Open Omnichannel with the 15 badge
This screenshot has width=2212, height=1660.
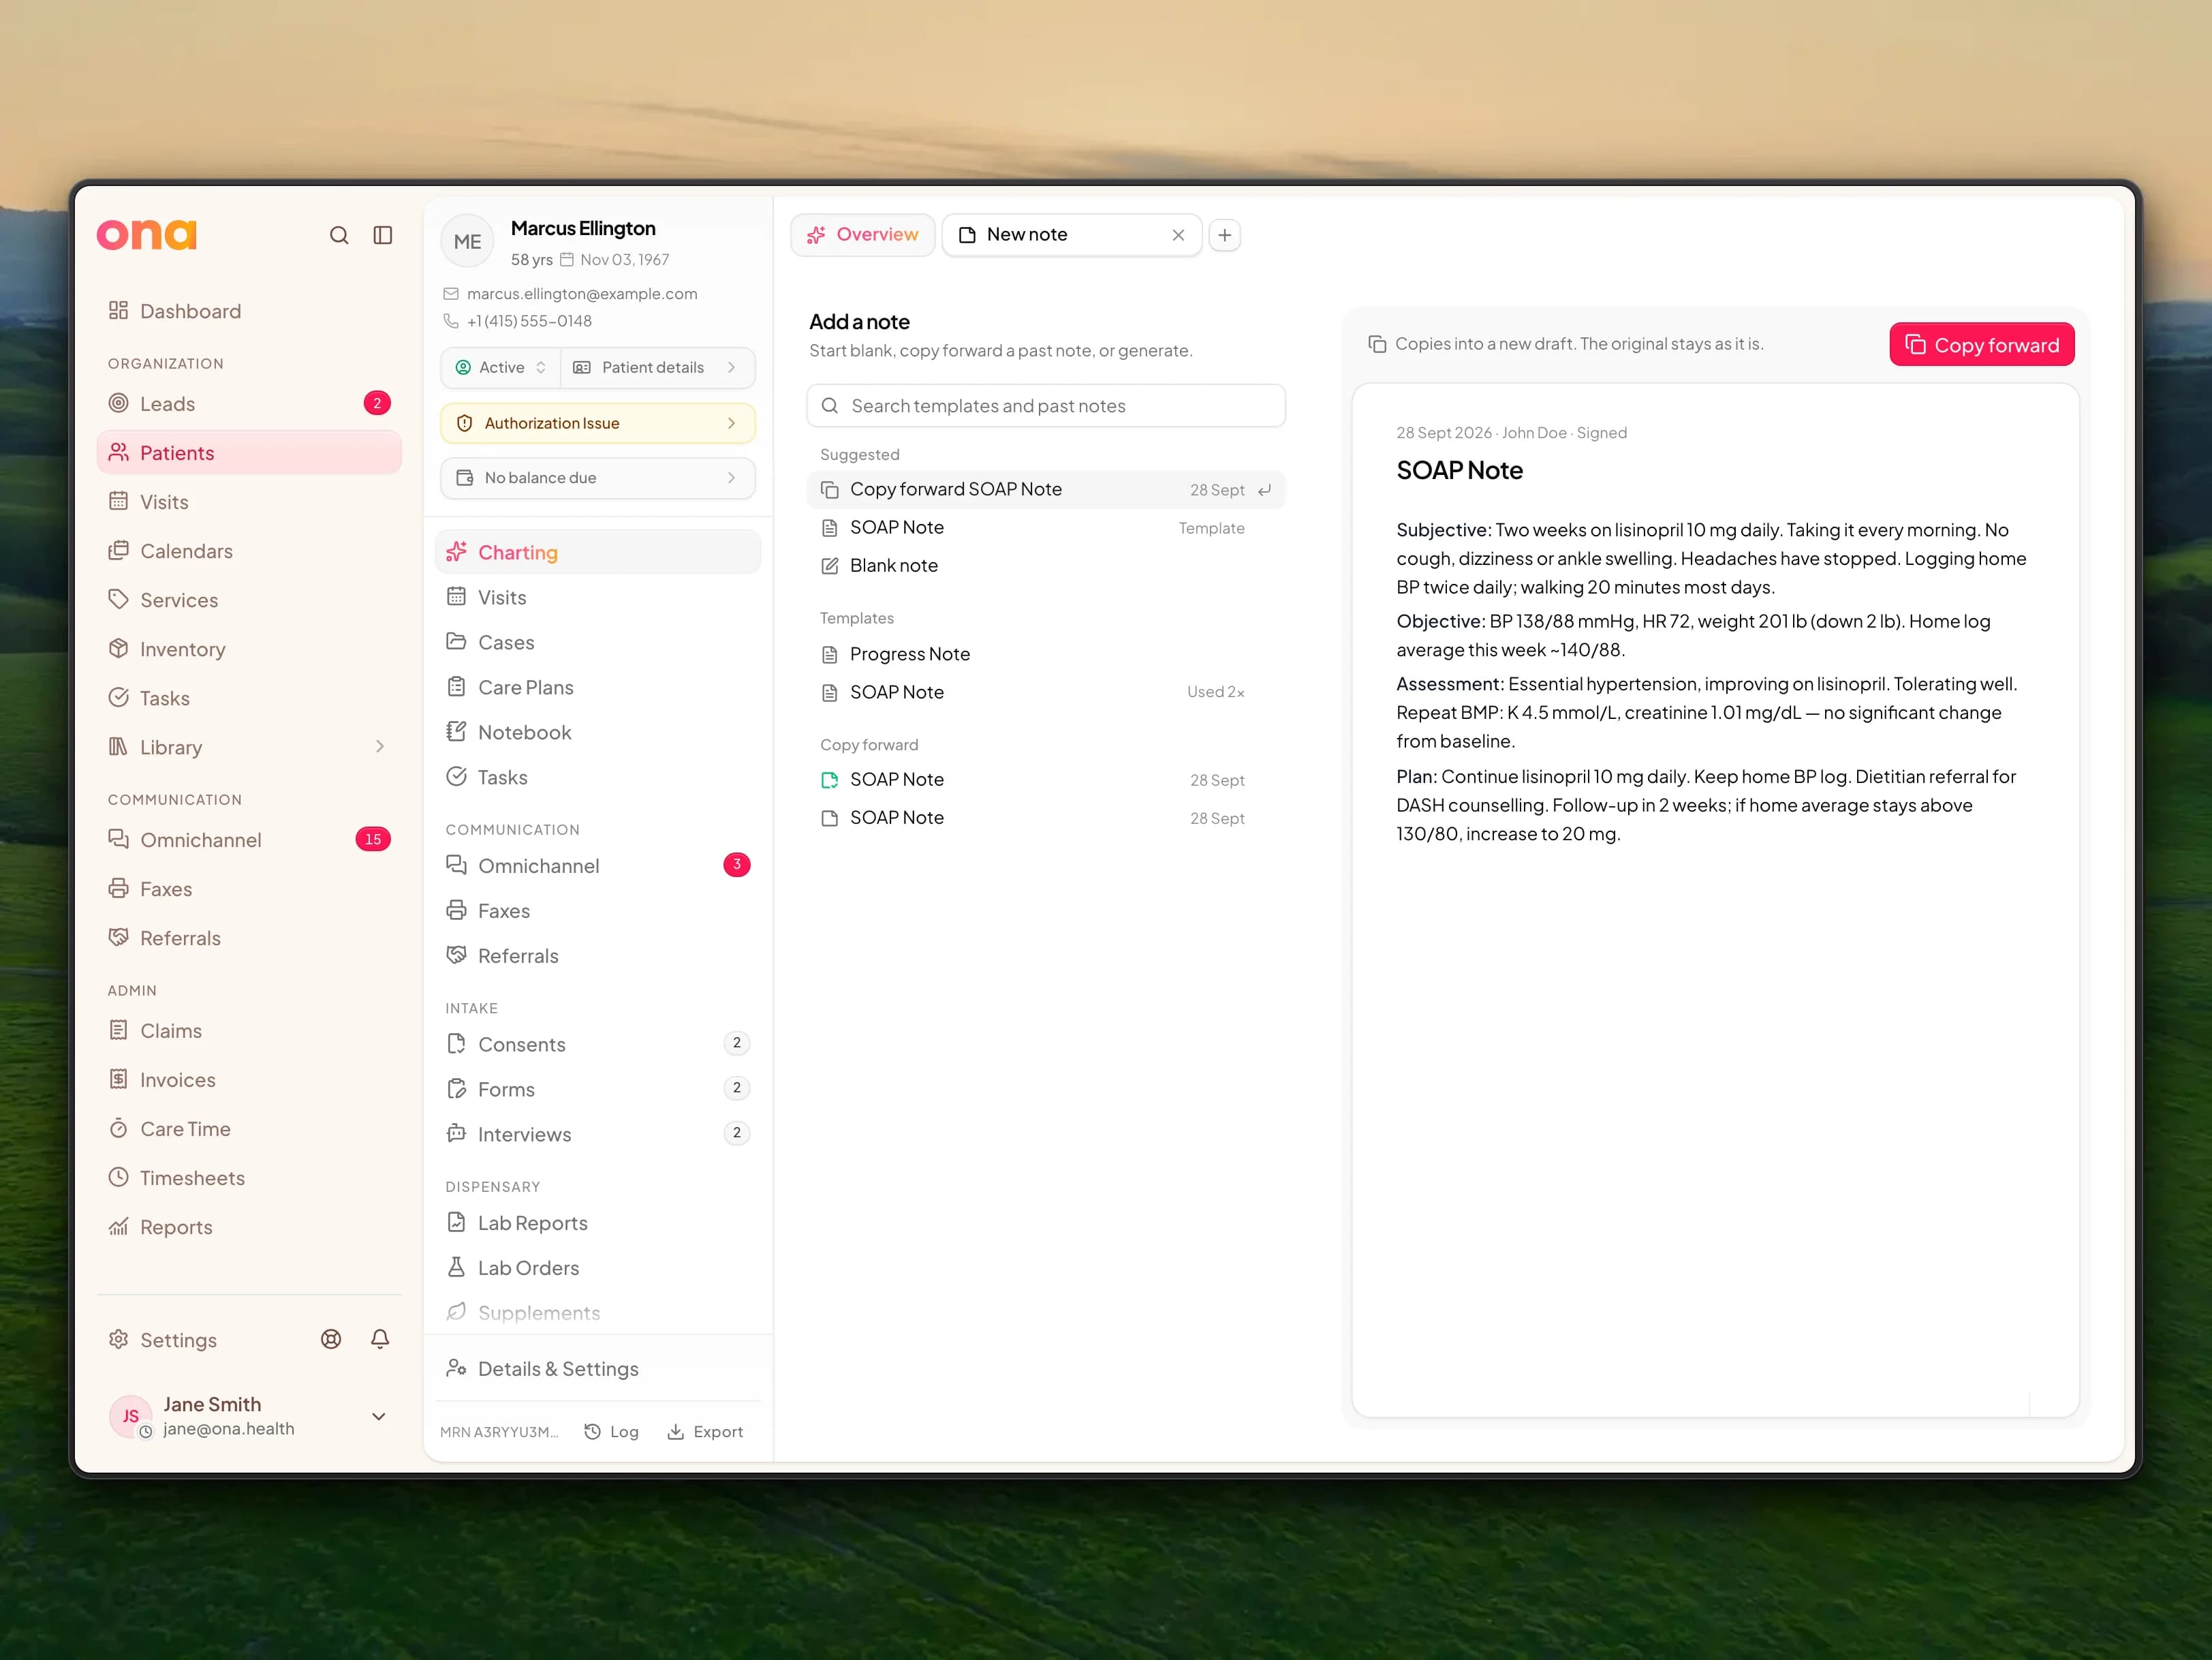(x=249, y=840)
